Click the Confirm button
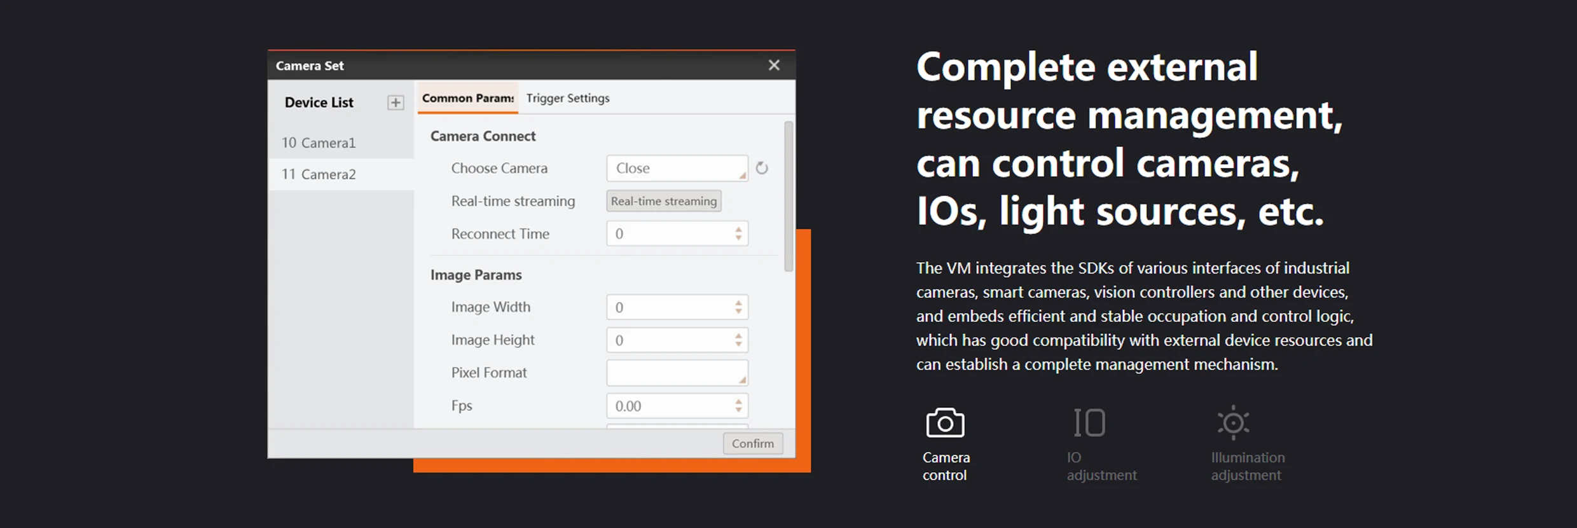Image resolution: width=1577 pixels, height=528 pixels. pos(753,443)
